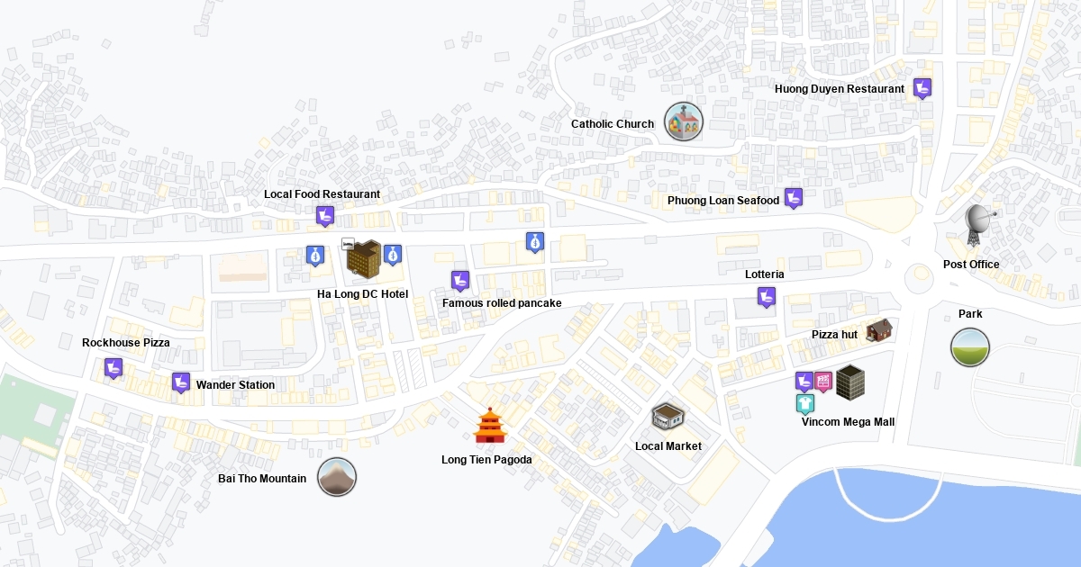Viewport: 1081px width, 567px height.
Task: Click the Rockhouse Pizza food marker
Action: point(114,368)
